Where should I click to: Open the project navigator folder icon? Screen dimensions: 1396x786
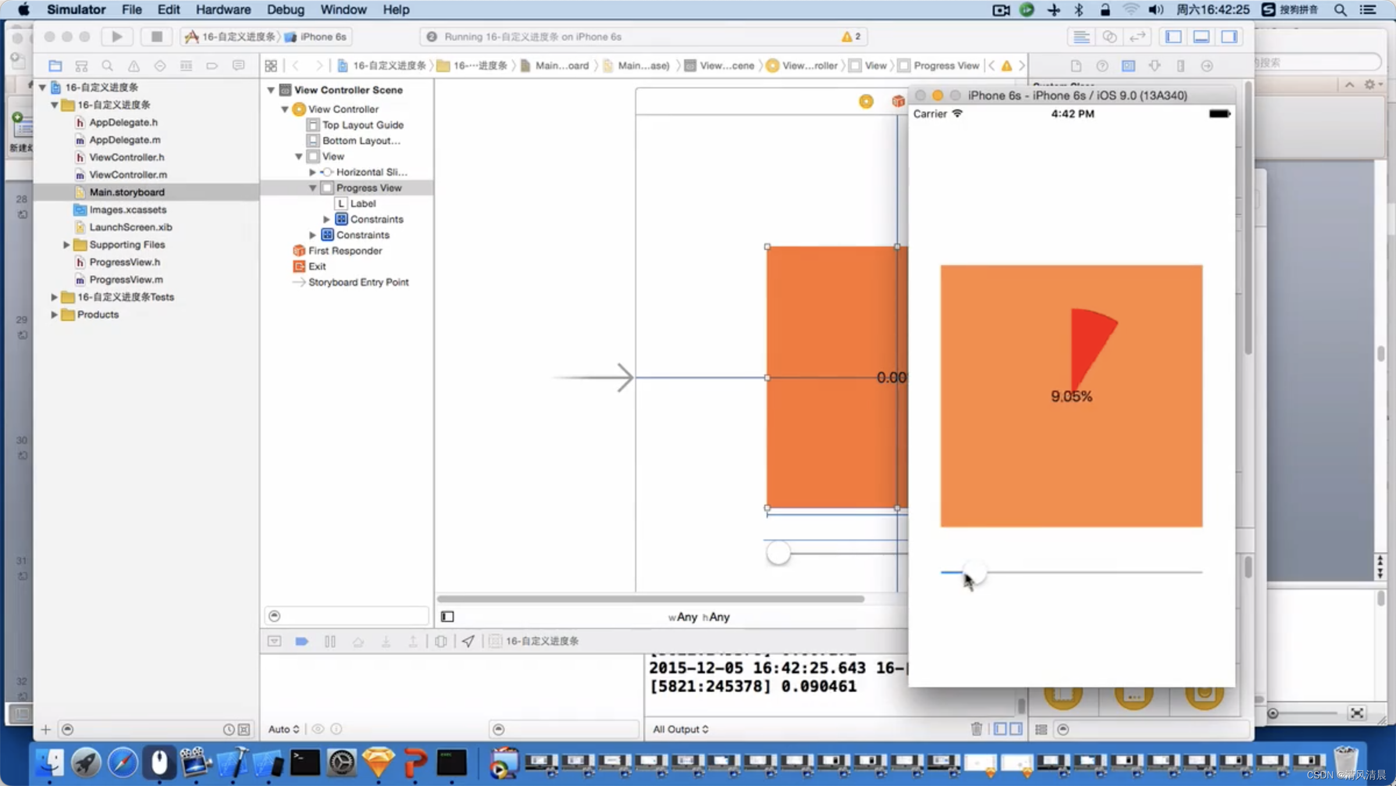55,66
